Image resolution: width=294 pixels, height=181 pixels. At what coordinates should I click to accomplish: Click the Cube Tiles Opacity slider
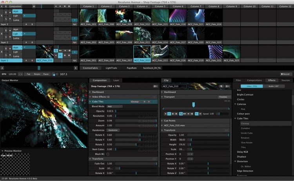pos(136,111)
